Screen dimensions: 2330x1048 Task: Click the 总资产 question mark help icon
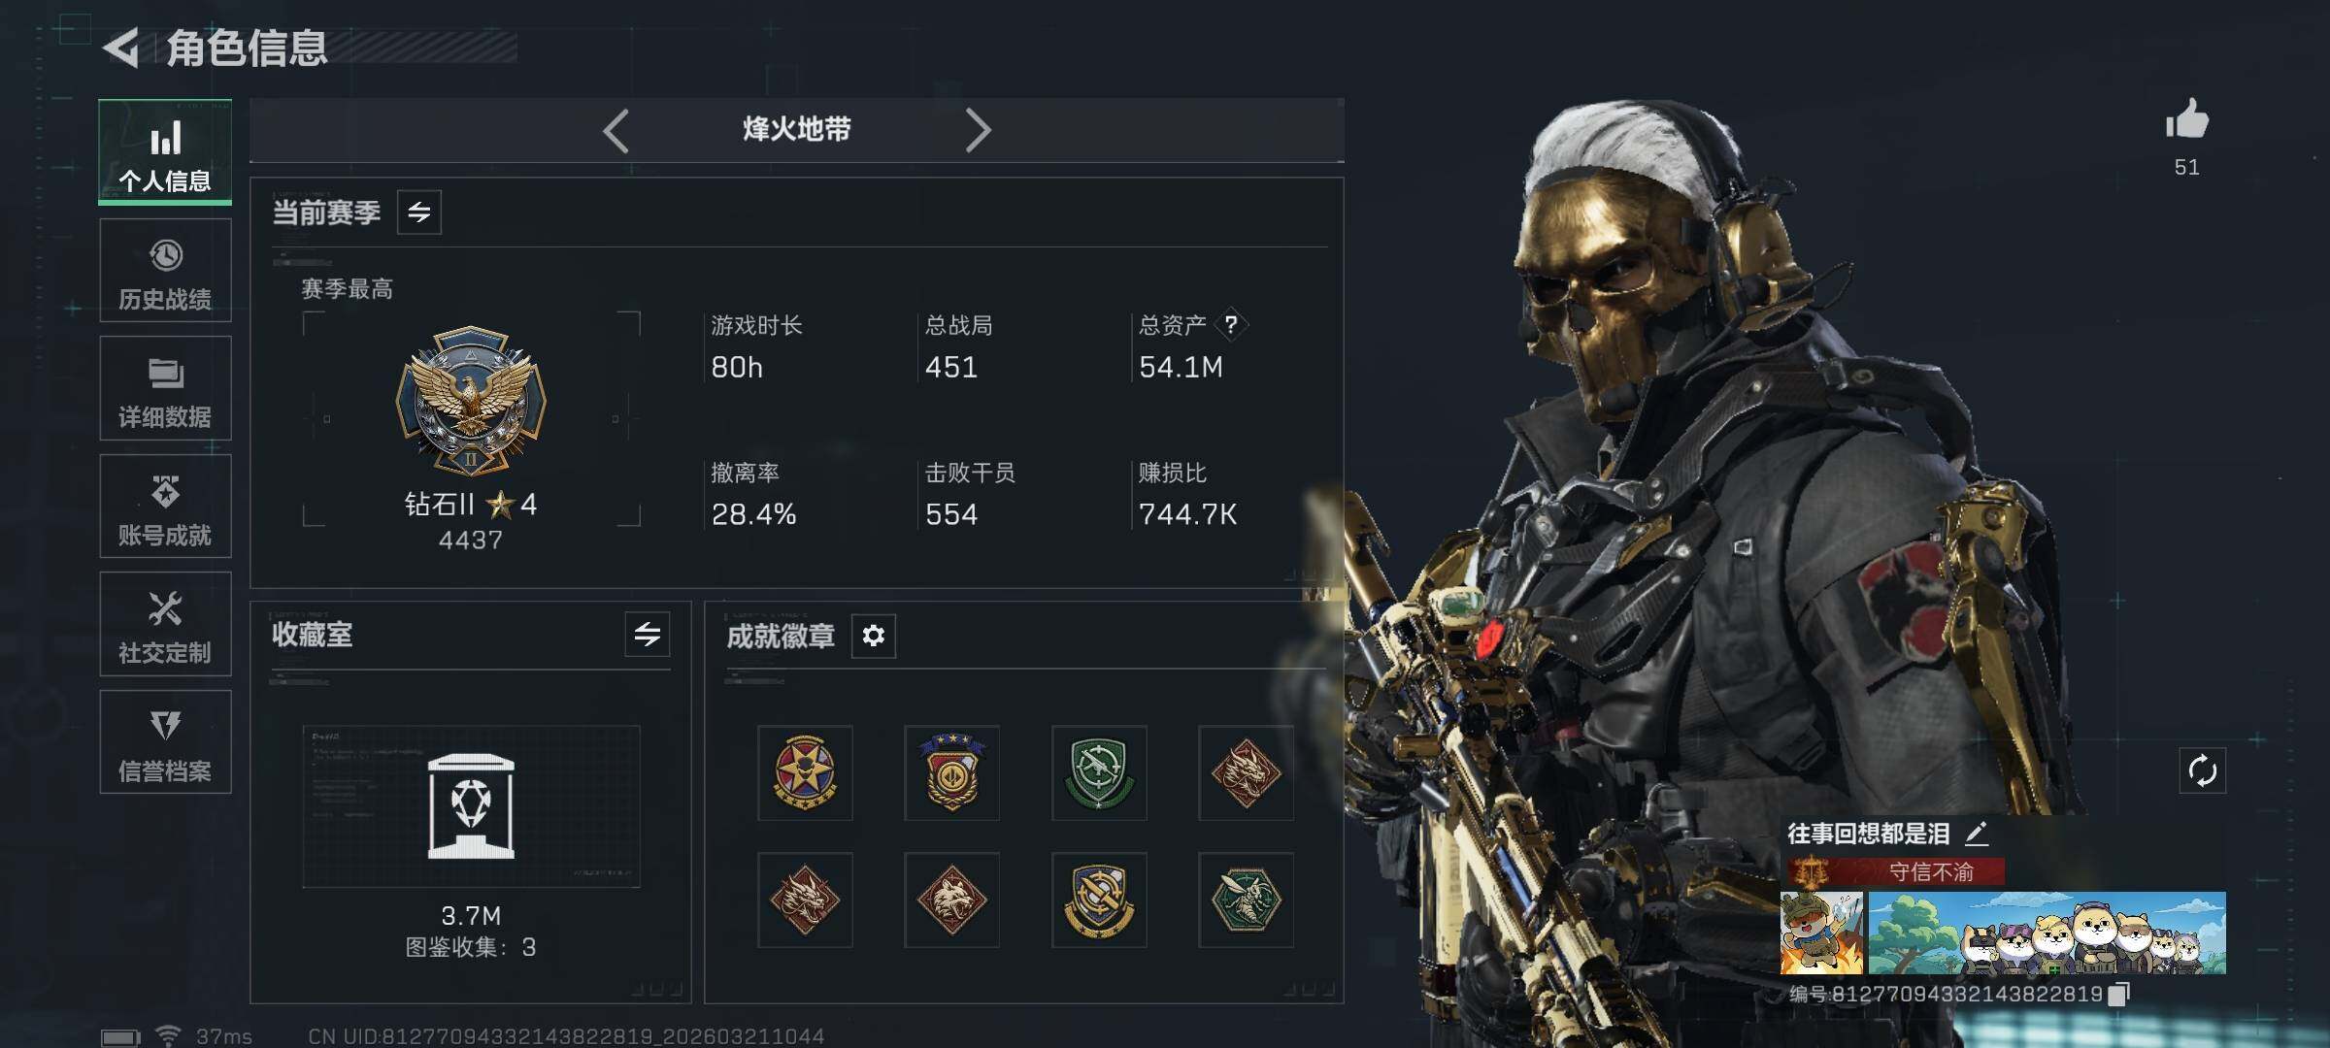(x=1231, y=324)
